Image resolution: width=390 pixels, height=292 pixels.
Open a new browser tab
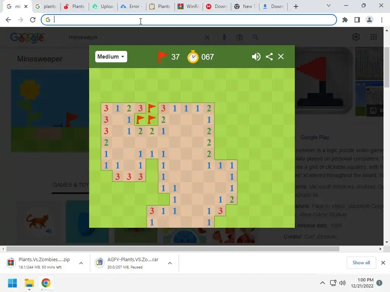click(296, 6)
